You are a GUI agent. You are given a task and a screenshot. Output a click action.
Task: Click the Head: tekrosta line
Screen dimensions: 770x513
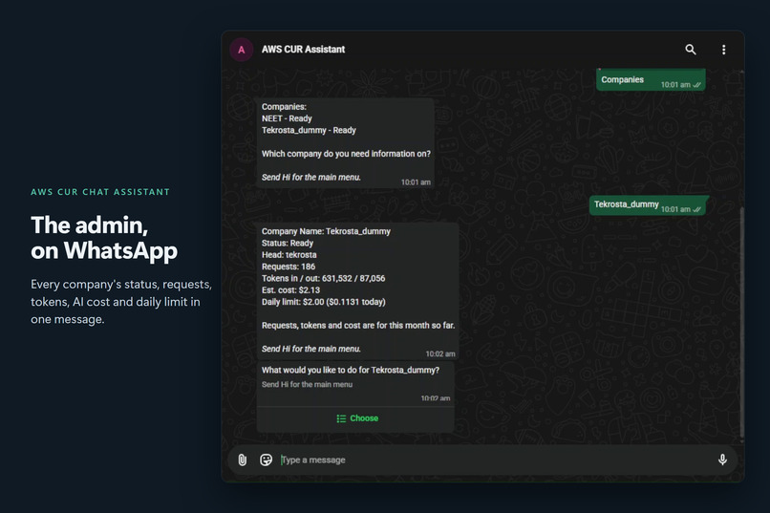point(289,255)
